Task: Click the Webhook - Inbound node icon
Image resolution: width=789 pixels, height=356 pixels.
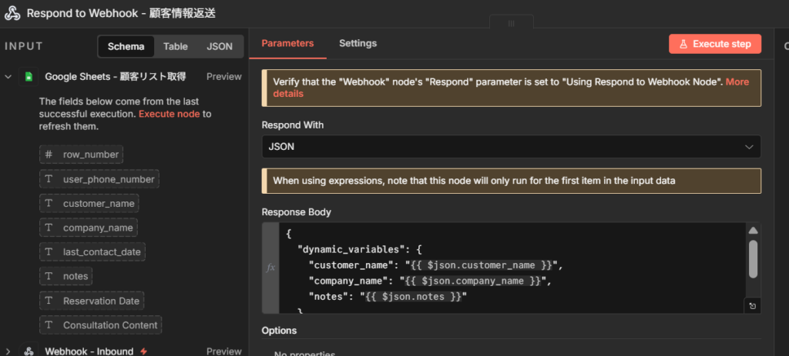Action: [x=29, y=351]
